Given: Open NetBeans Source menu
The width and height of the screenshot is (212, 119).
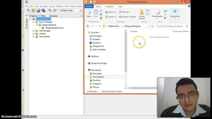Looking at the screenshot, I should pos(52,6).
